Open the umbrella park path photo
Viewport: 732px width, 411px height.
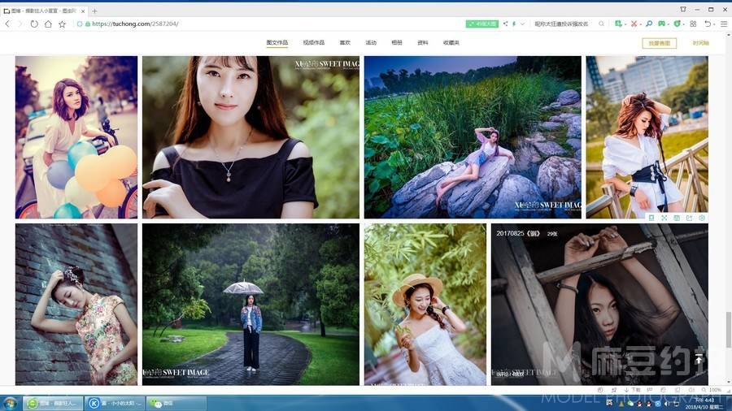pyautogui.click(x=251, y=305)
